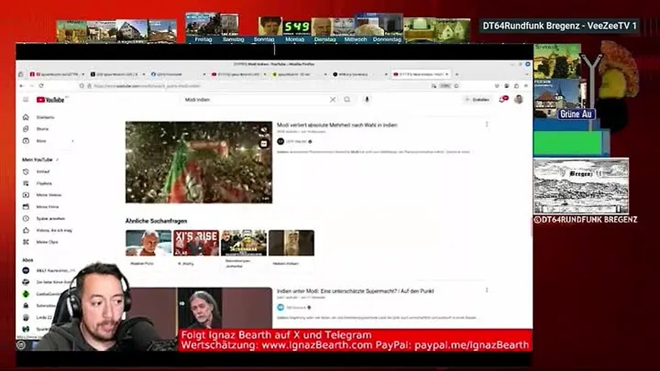Expand the Mein YouTube section chevron
The image size is (660, 371).
click(57, 160)
